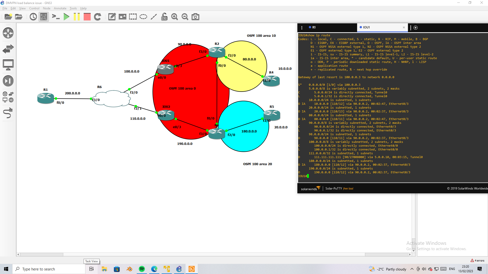The height and width of the screenshot is (274, 488).
Task: Suspend all nodes with yellow pause icon
Action: click(x=77, y=17)
